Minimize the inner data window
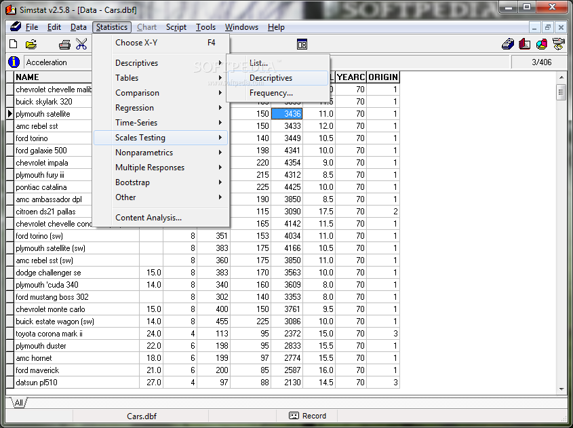 (x=534, y=27)
